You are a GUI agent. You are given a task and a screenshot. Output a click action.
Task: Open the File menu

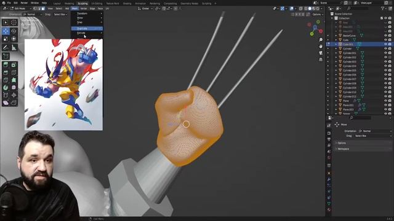[9, 3]
